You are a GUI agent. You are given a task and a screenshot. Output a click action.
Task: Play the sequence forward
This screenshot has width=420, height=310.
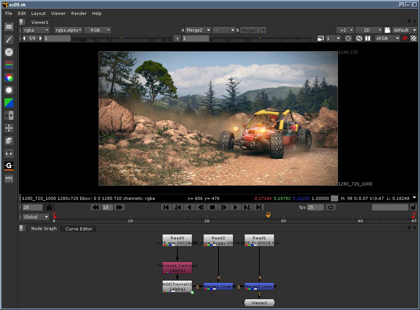tap(236, 207)
